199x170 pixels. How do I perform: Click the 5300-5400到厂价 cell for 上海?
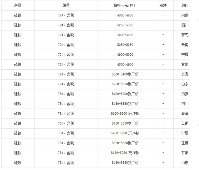coord(125,74)
